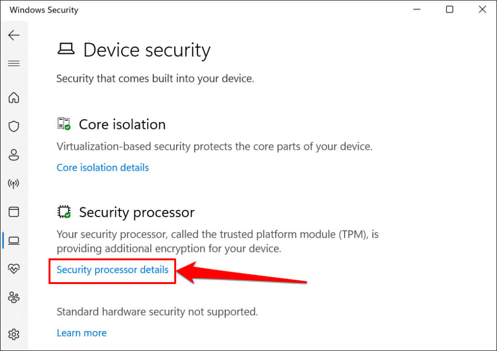Open Settings gear in sidebar
The height and width of the screenshot is (351, 497).
[x=14, y=334]
